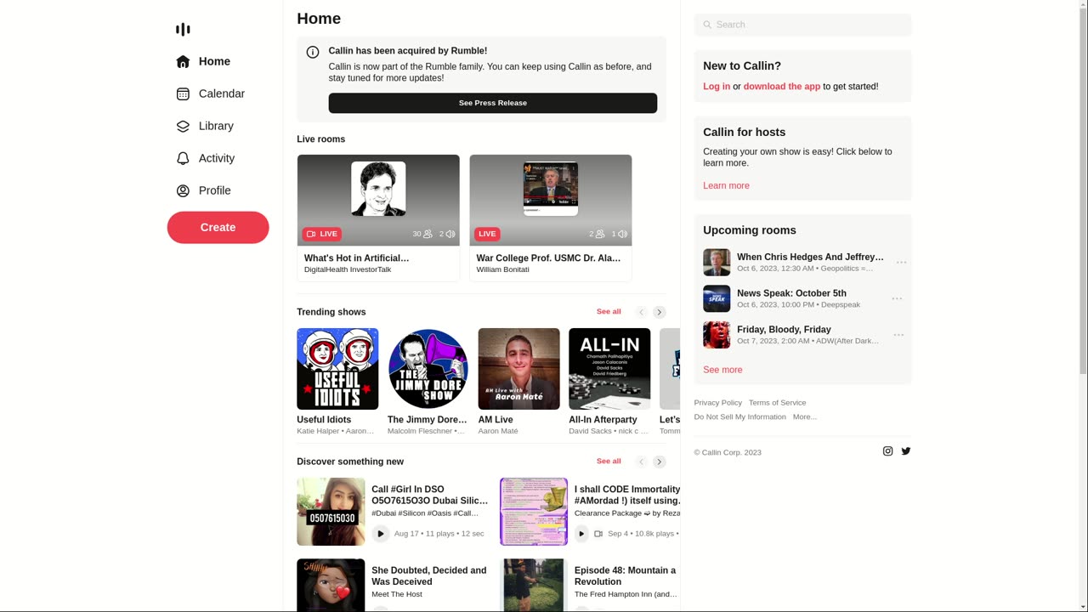Open Friday, Bloody, Friday room thumbnail

coord(717,335)
